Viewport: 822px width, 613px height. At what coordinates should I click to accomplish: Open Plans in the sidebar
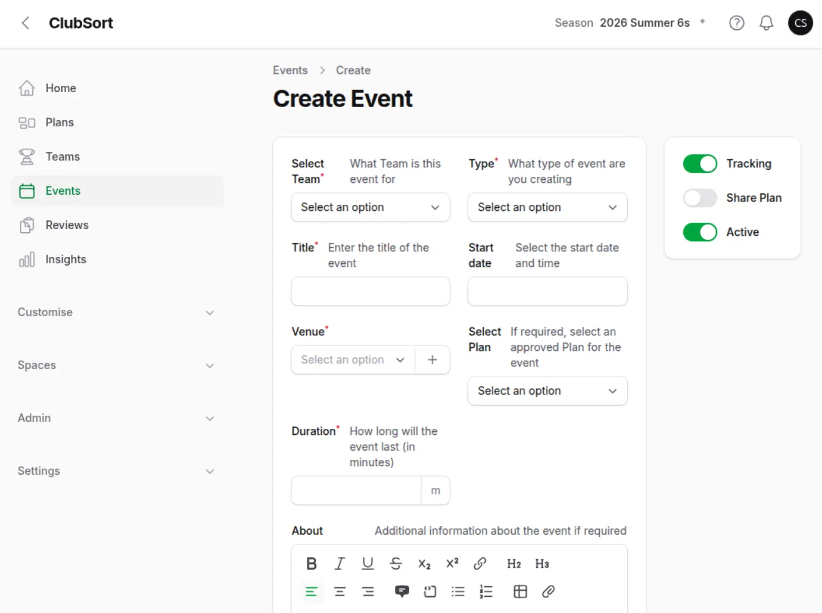click(x=117, y=123)
